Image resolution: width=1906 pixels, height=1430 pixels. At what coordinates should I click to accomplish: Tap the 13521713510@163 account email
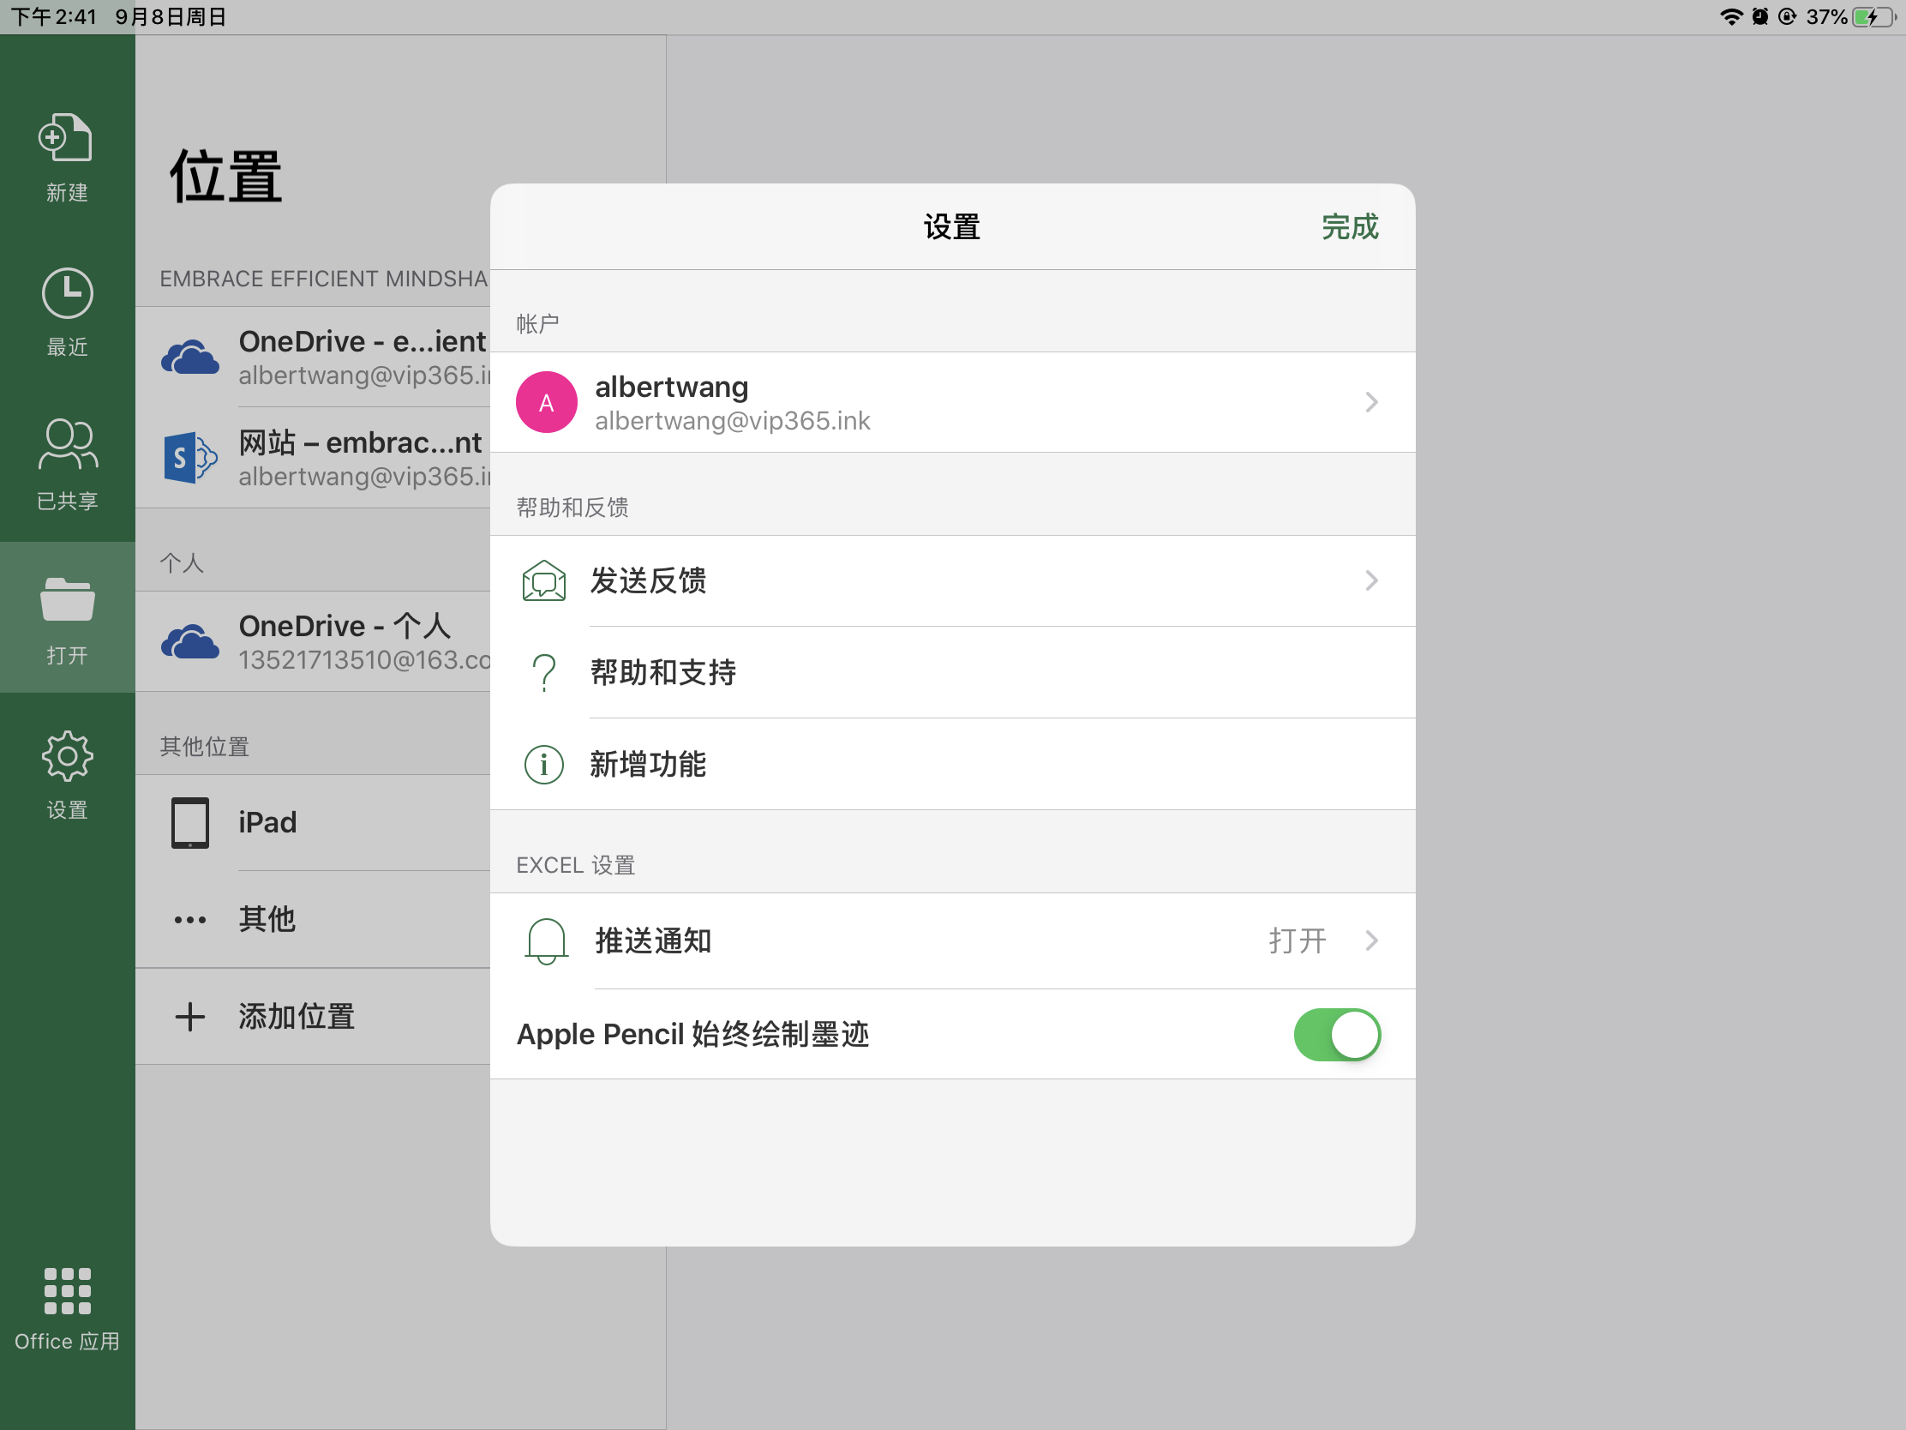[x=364, y=660]
